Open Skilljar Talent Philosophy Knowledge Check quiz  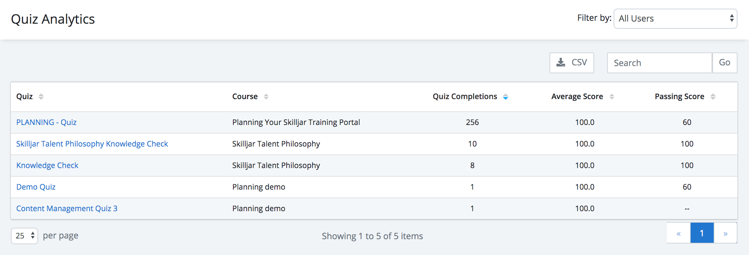point(92,144)
